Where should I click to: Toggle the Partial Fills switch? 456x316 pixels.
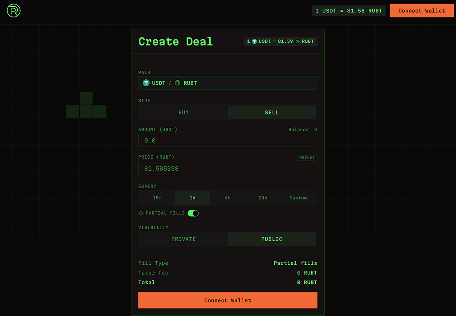point(193,213)
